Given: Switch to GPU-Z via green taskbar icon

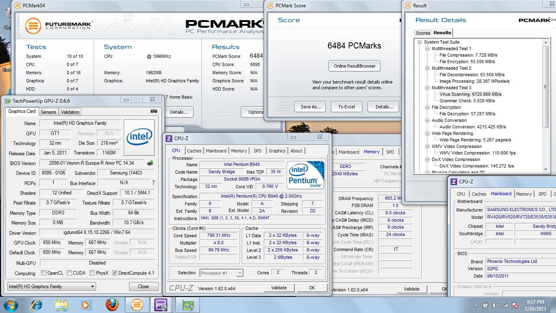Looking at the screenshot, I should point(188,305).
